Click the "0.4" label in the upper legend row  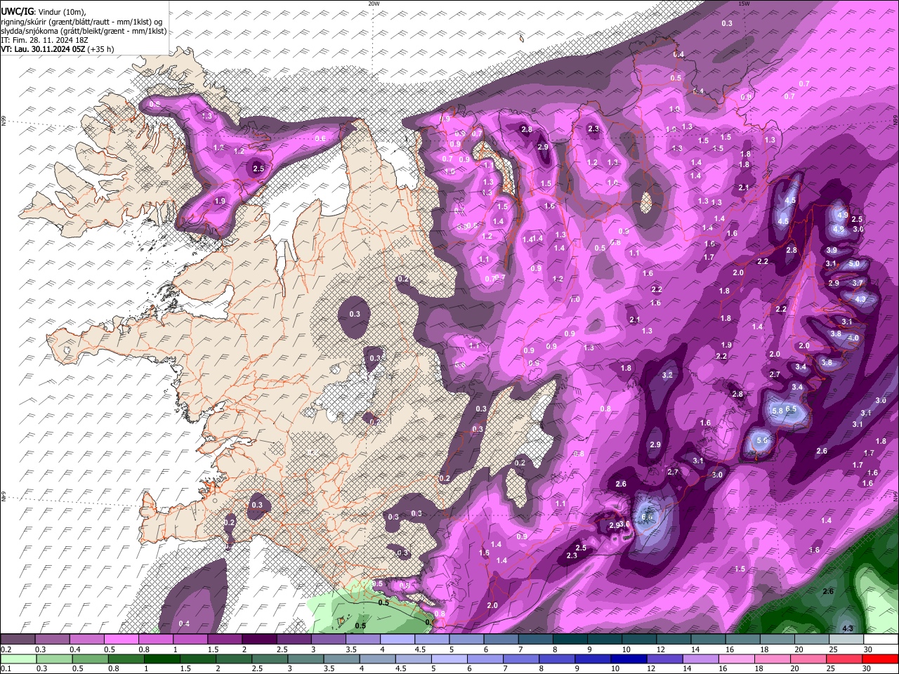75,649
